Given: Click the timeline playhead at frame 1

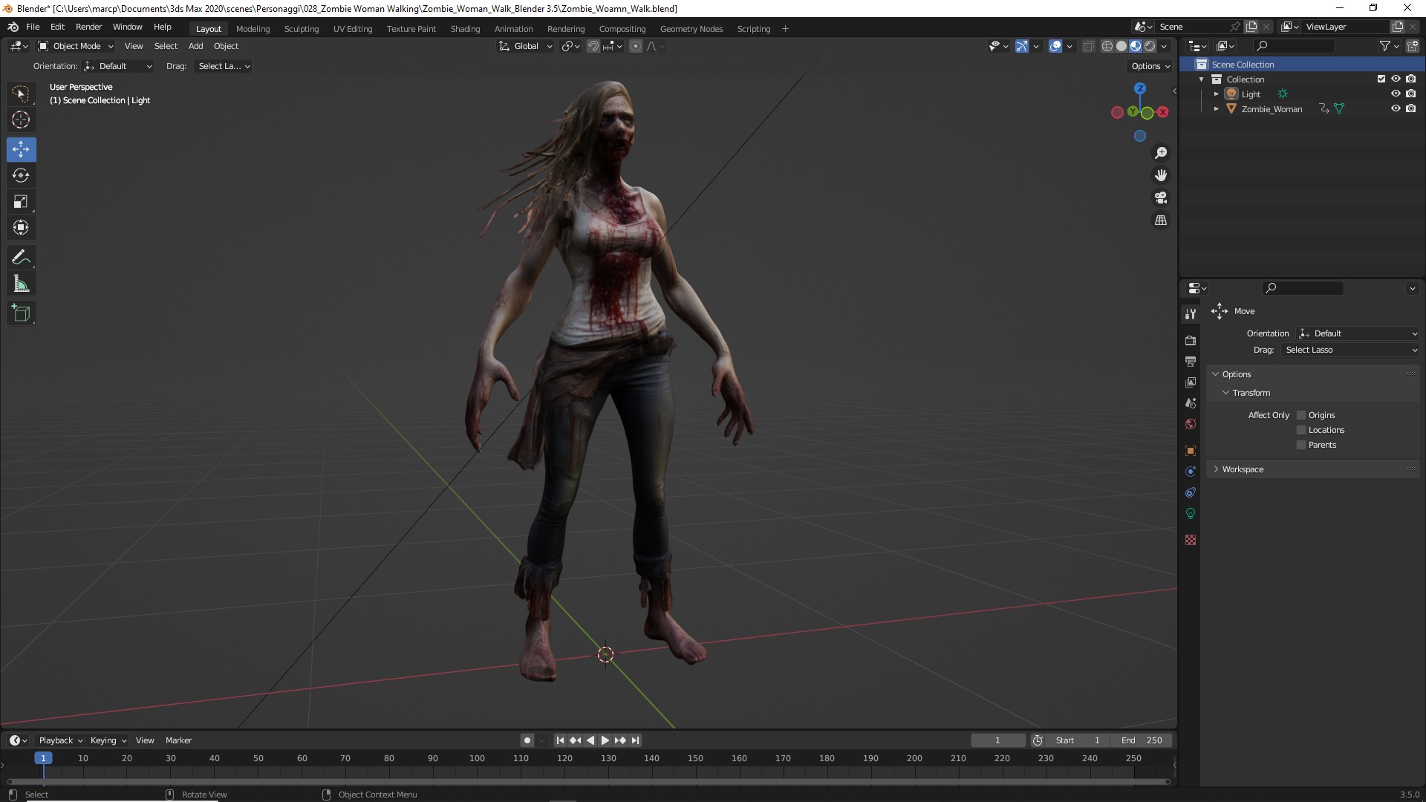Looking at the screenshot, I should pos(43,758).
